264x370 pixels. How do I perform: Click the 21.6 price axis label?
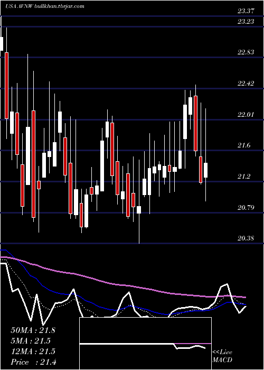[244, 145]
